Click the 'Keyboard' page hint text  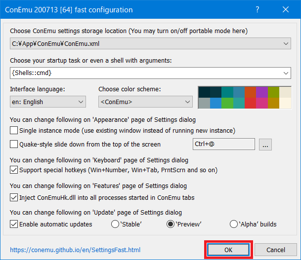point(99,160)
